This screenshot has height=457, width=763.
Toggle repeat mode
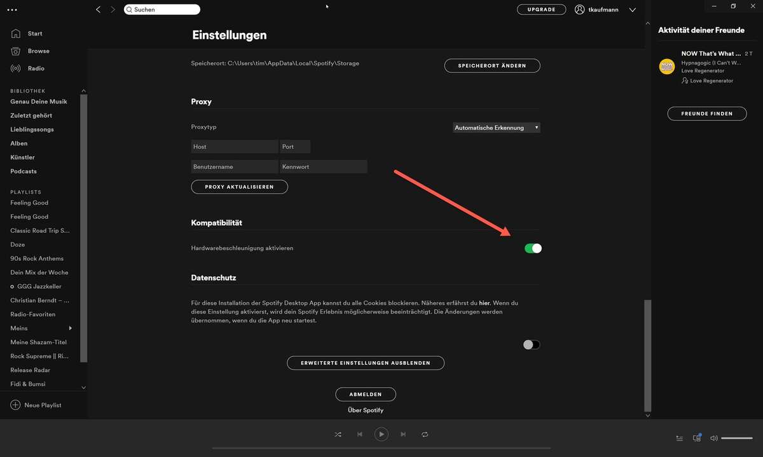[x=425, y=434]
